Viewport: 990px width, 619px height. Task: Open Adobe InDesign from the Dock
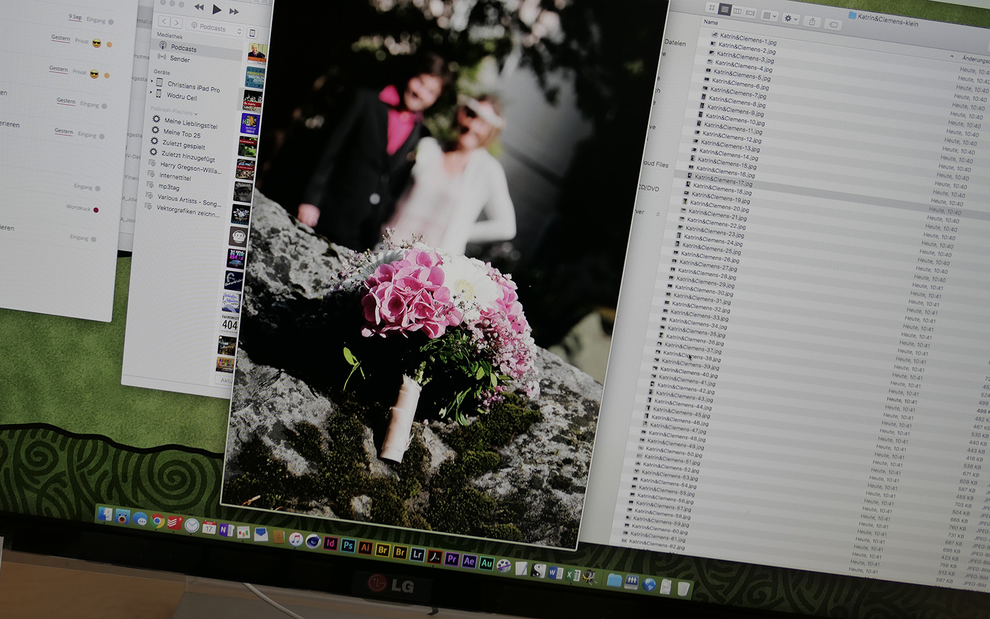coord(330,543)
